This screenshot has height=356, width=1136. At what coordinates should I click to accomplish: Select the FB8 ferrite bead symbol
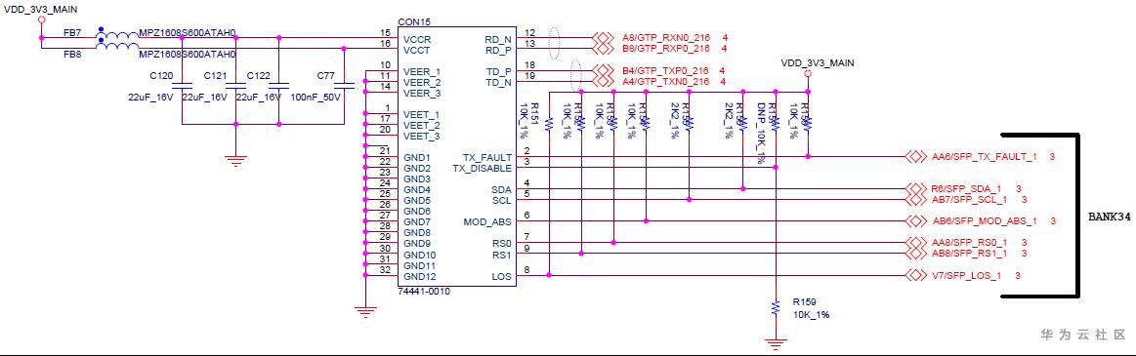(x=116, y=46)
